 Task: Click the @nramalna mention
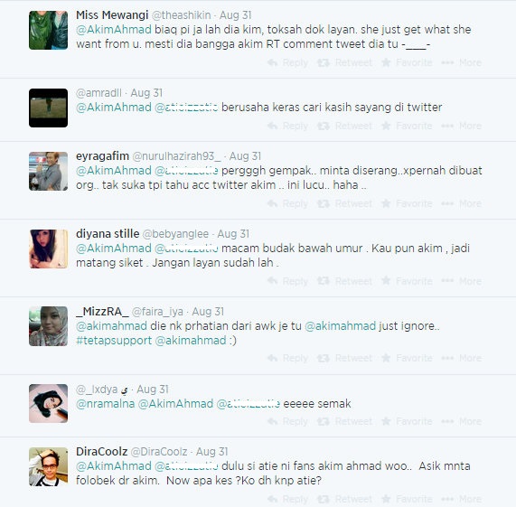click(x=106, y=404)
